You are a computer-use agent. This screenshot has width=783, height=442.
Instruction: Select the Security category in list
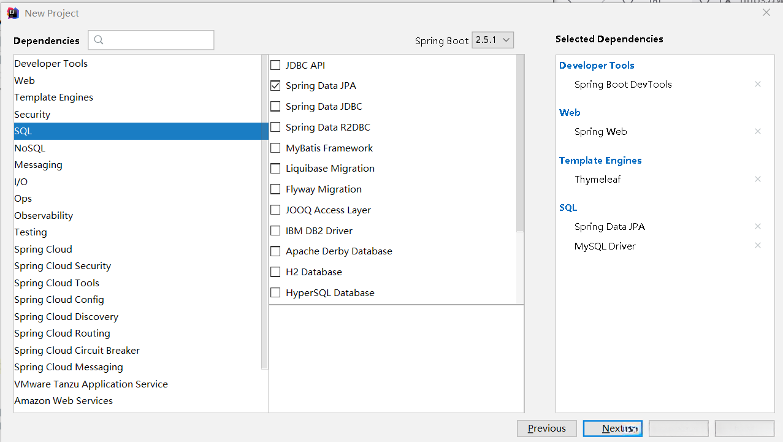point(32,115)
